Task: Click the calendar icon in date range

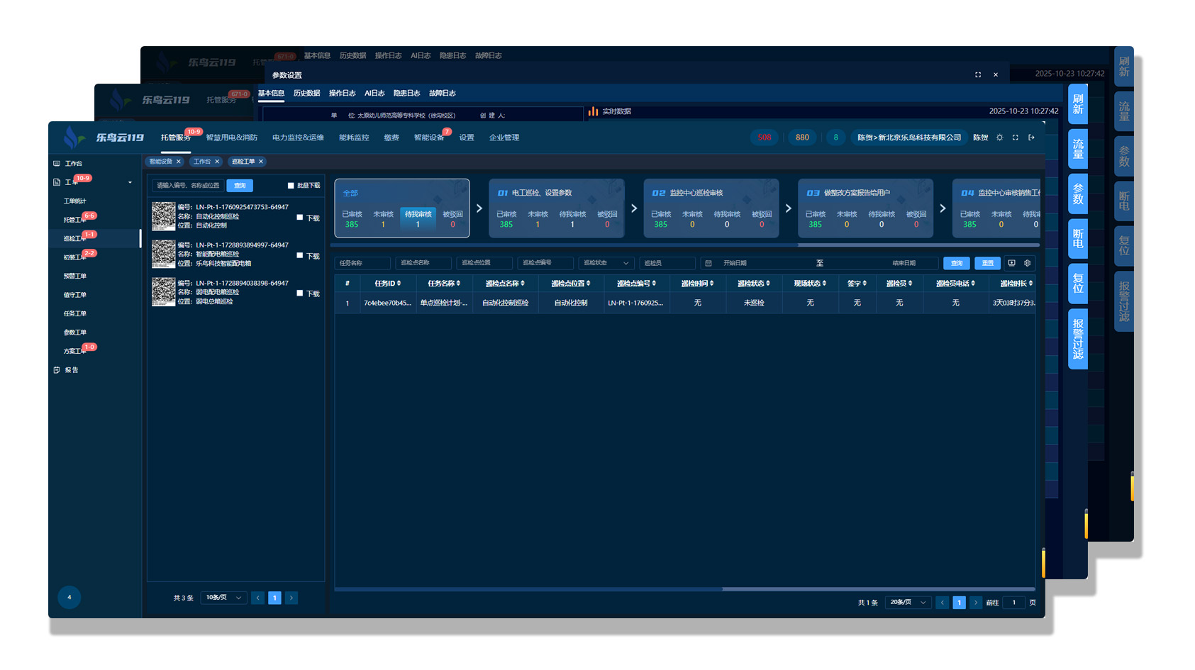Action: click(708, 263)
